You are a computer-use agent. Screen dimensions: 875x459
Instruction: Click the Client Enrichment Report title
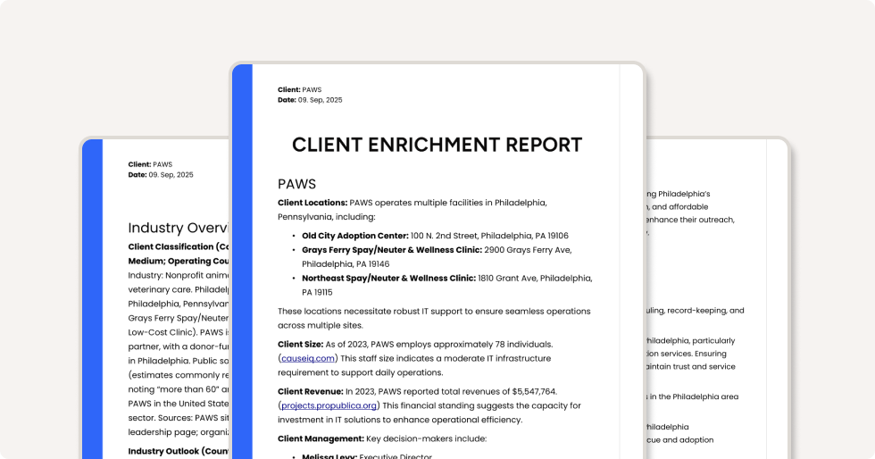tap(437, 145)
